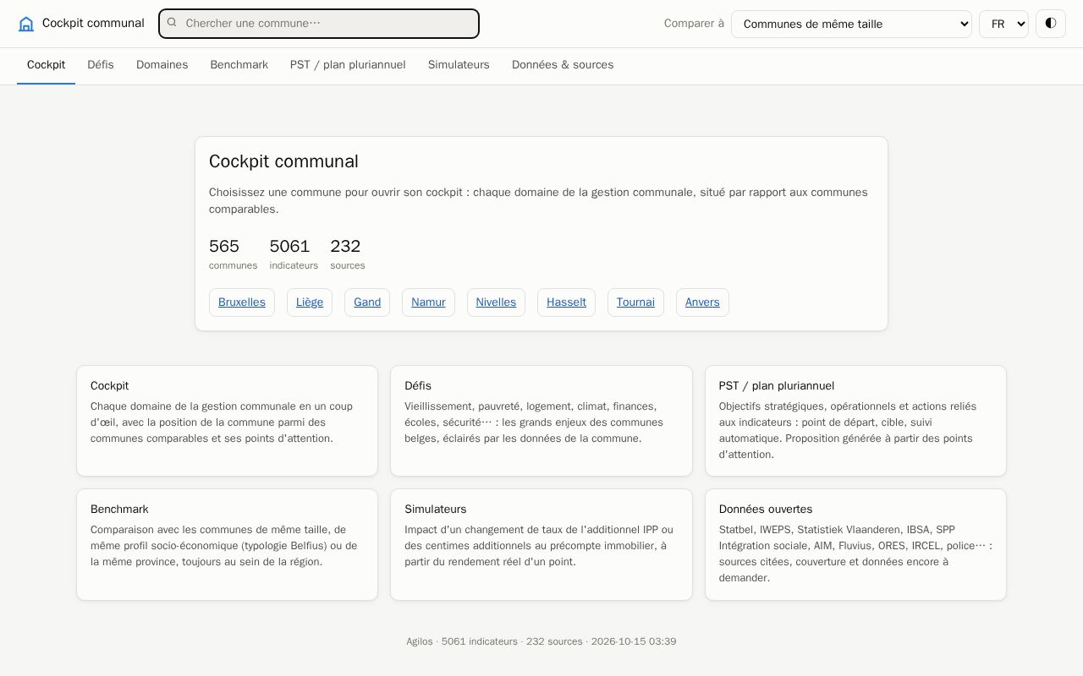Open the Bruxelles commune link
This screenshot has height=676, width=1083.
coord(242,303)
